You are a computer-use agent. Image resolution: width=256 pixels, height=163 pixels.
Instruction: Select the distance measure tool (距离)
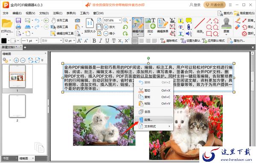(248, 20)
